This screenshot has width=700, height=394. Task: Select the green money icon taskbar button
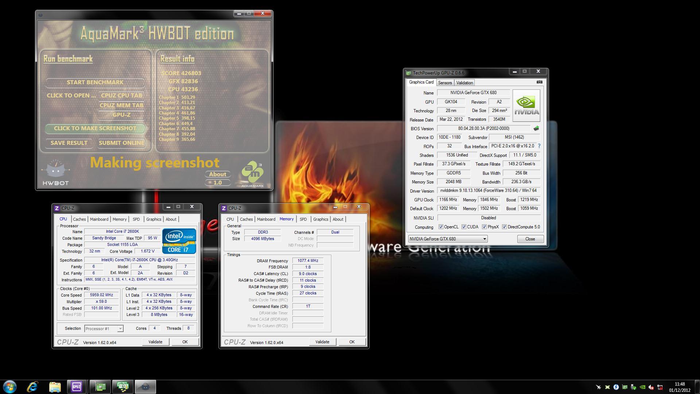tap(123, 387)
